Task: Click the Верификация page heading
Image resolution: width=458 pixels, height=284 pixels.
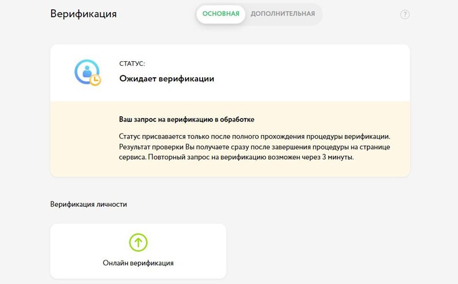Action: [x=84, y=14]
